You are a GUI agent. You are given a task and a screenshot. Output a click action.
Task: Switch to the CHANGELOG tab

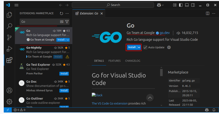tap(133, 61)
